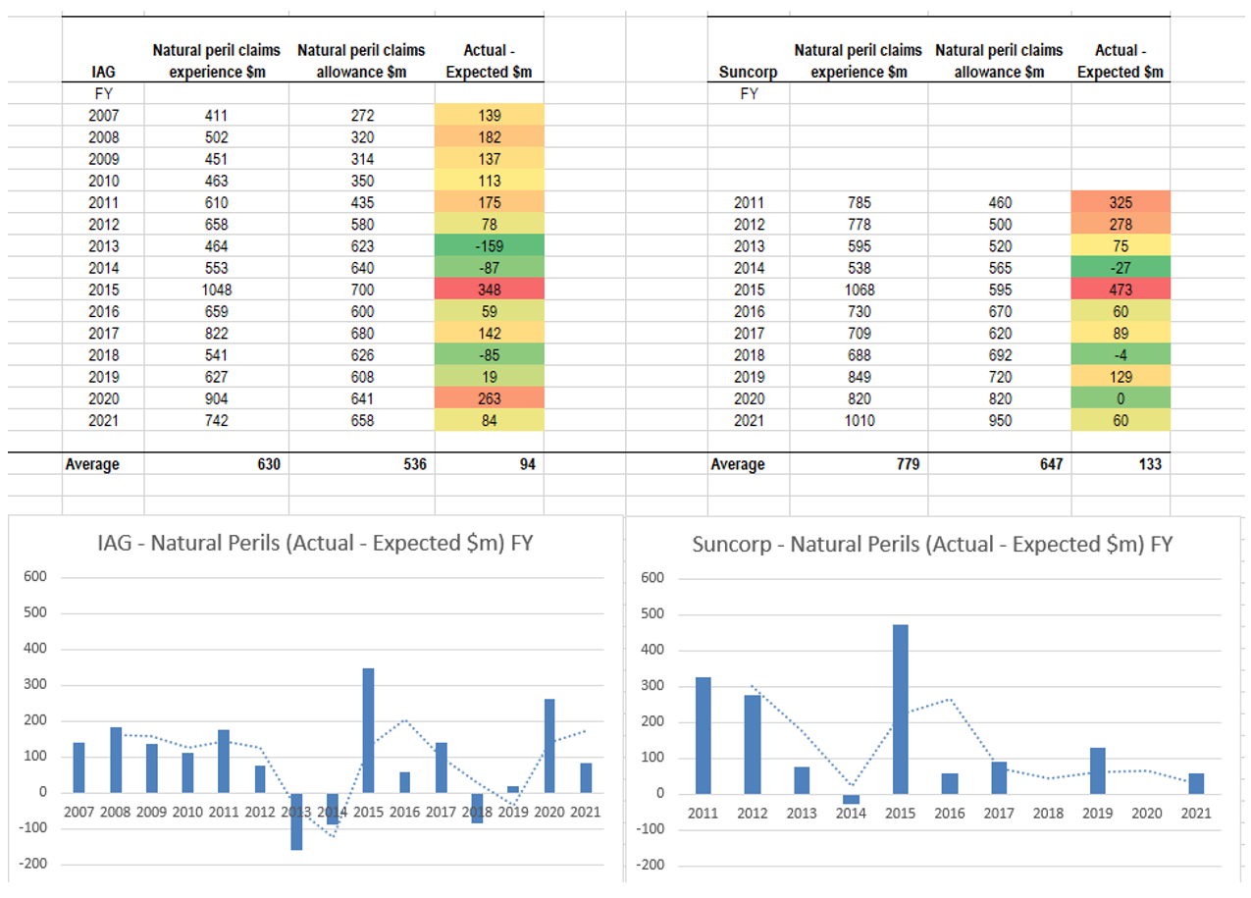The width and height of the screenshot is (1251, 898).
Task: Select IAG 2014 difference value -87
Action: click(x=489, y=267)
